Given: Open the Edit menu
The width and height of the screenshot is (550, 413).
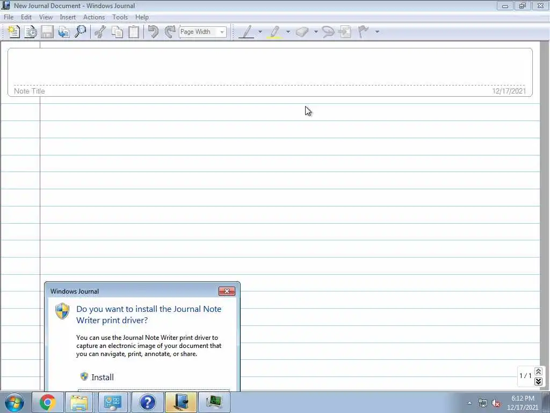Looking at the screenshot, I should pyautogui.click(x=26, y=17).
